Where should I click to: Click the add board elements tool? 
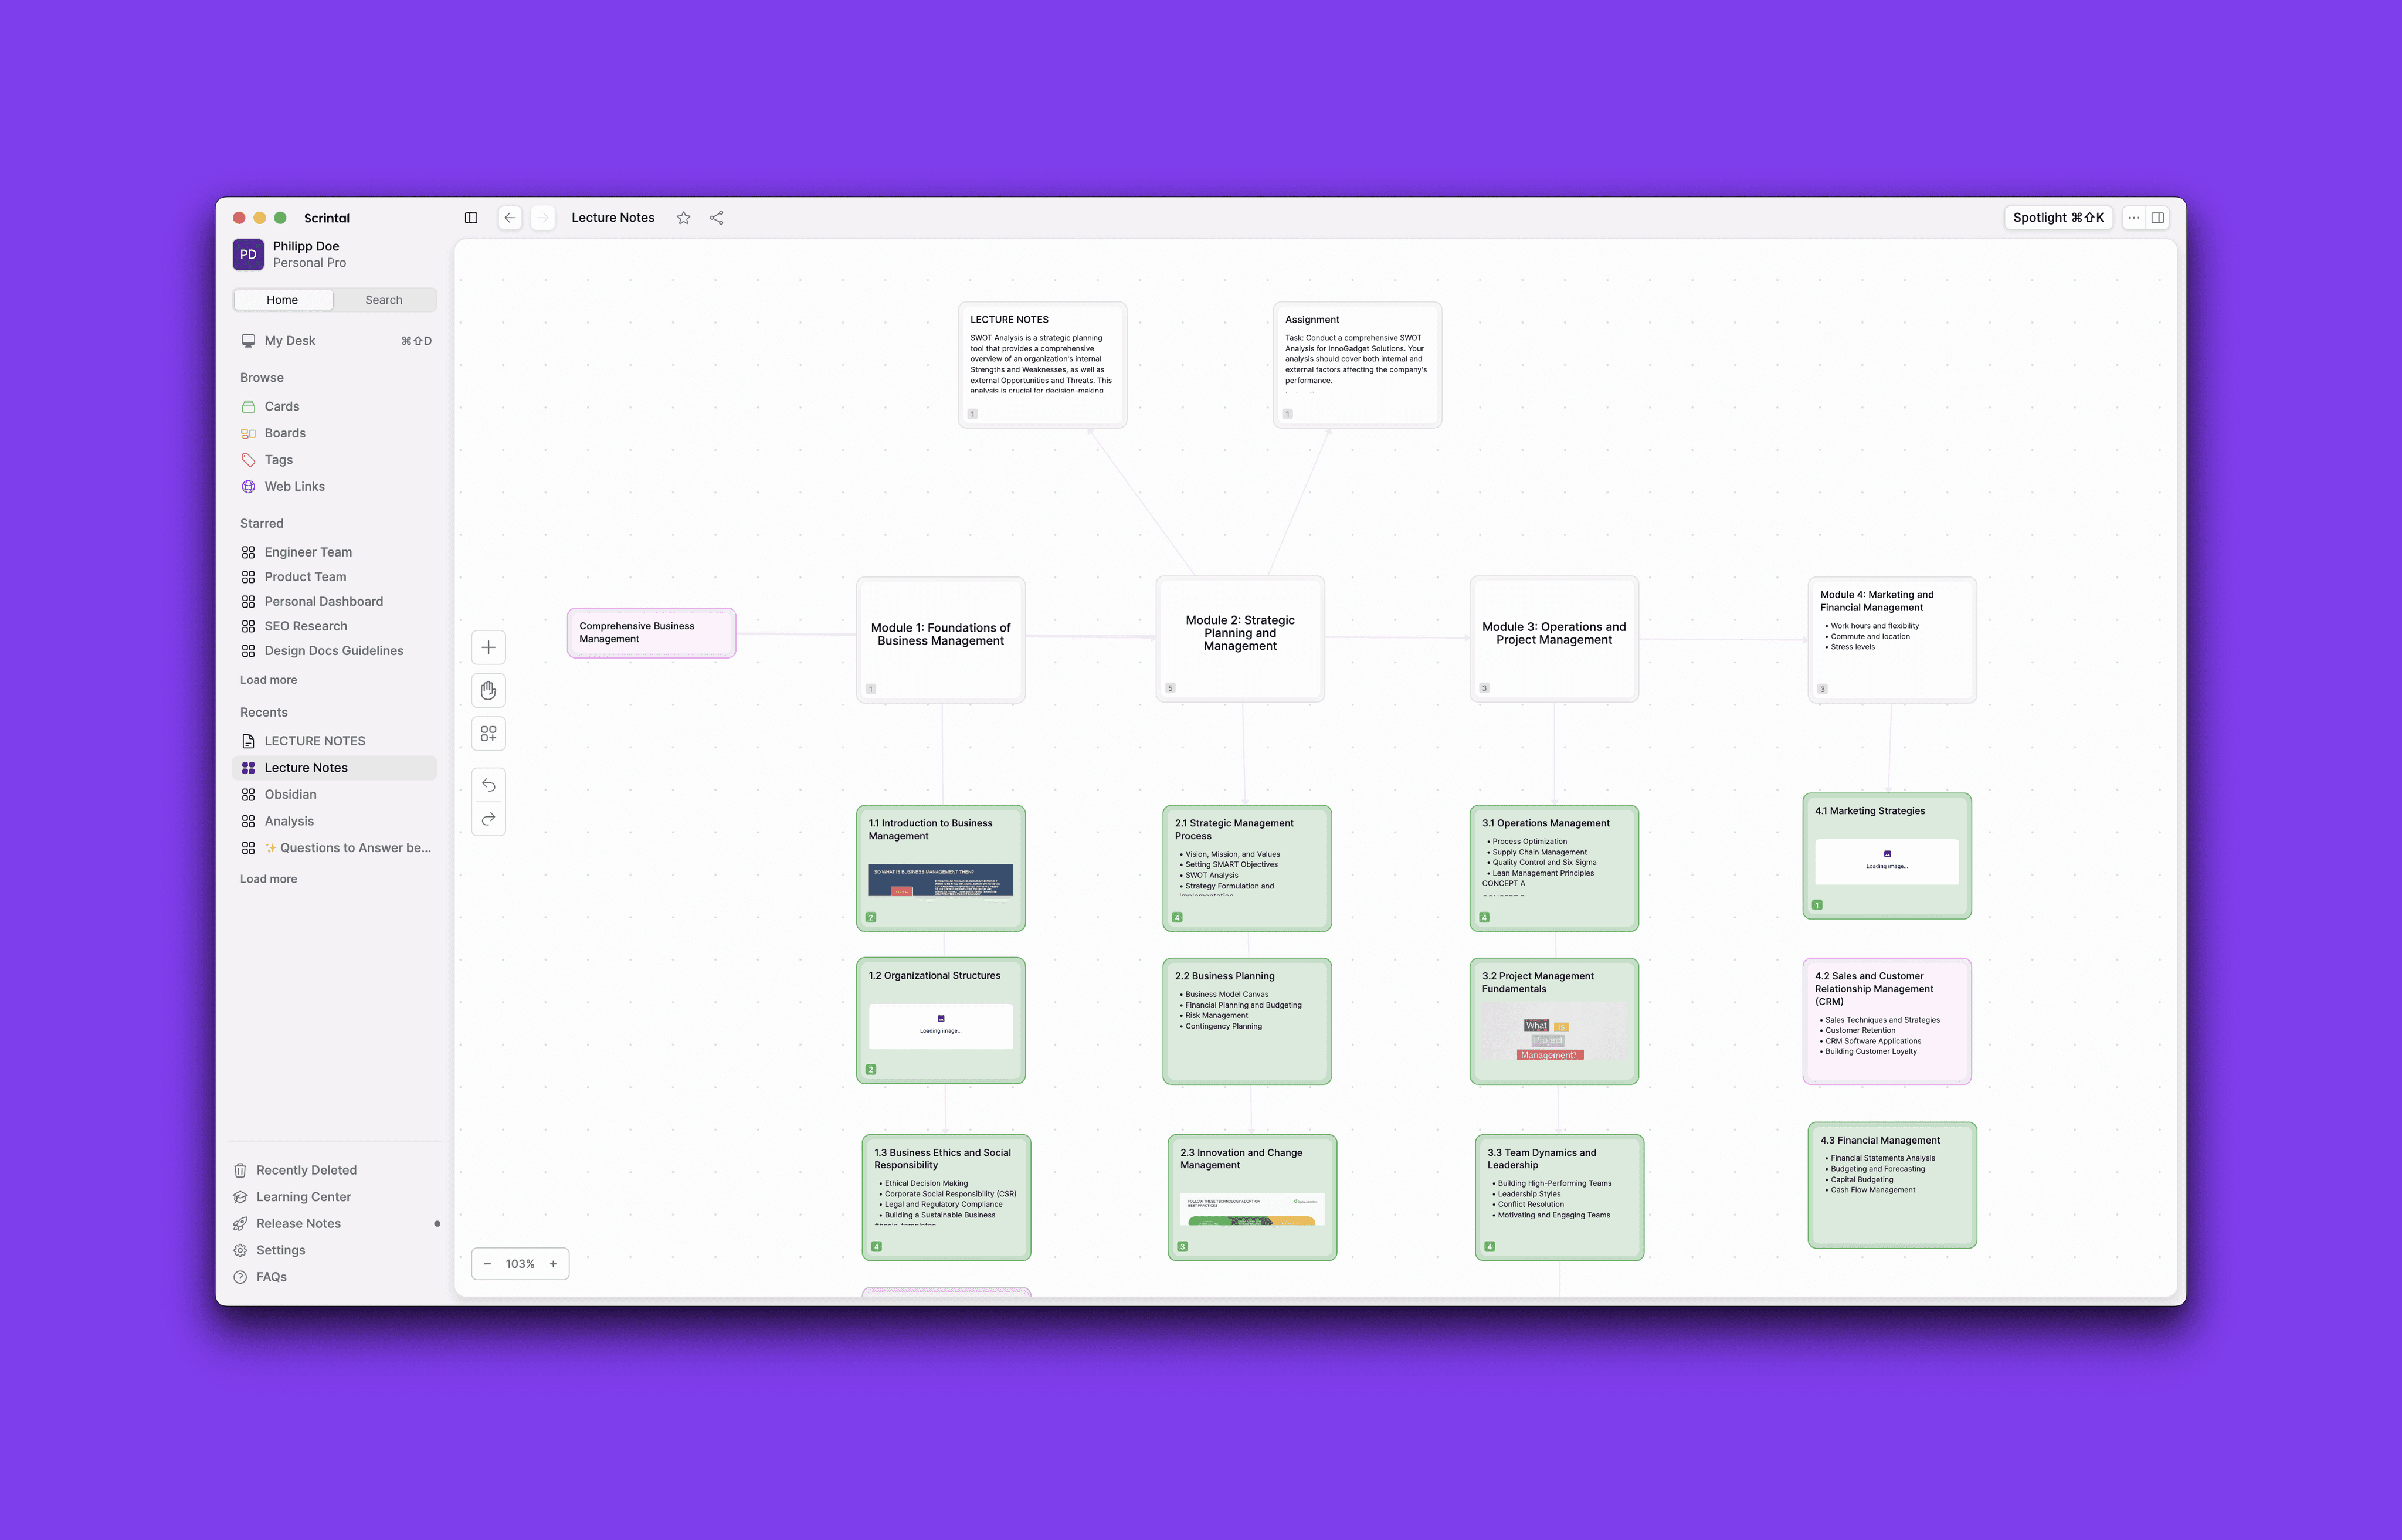(x=488, y=734)
